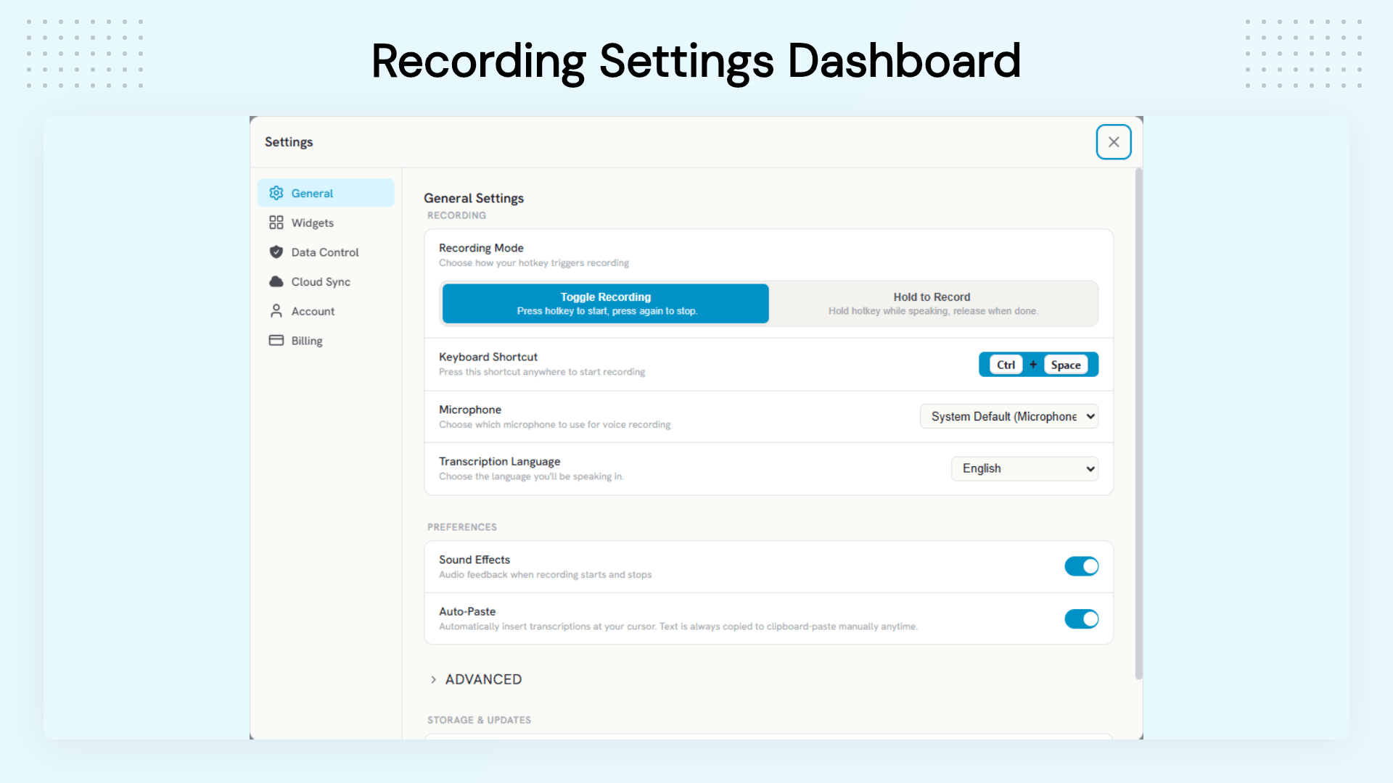This screenshot has width=1393, height=783.
Task: Close the Settings dialog with X
Action: [1114, 142]
